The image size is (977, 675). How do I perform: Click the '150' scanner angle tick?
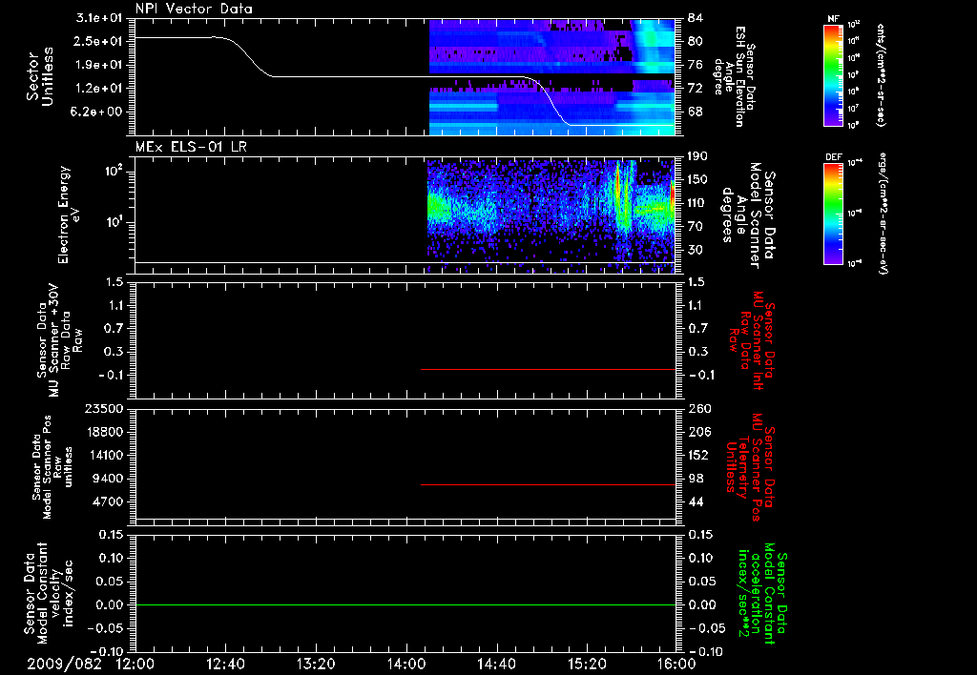[x=697, y=179]
